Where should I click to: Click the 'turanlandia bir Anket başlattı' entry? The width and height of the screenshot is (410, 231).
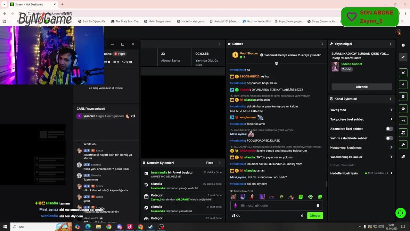click(183, 174)
